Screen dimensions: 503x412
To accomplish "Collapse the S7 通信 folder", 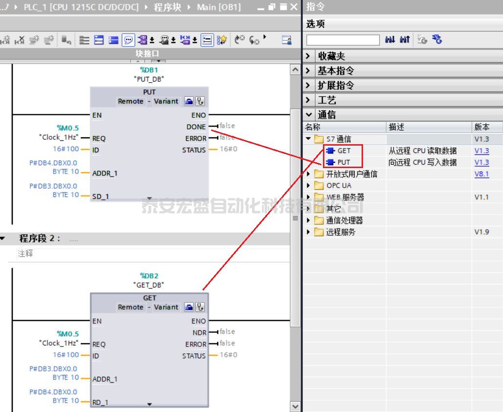I will pyautogui.click(x=308, y=139).
